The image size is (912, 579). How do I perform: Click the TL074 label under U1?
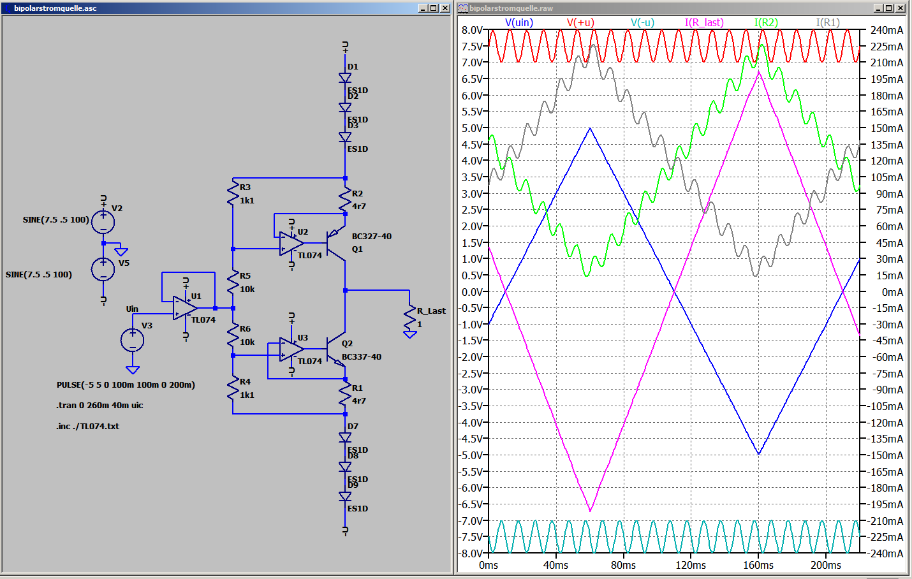pyautogui.click(x=203, y=319)
